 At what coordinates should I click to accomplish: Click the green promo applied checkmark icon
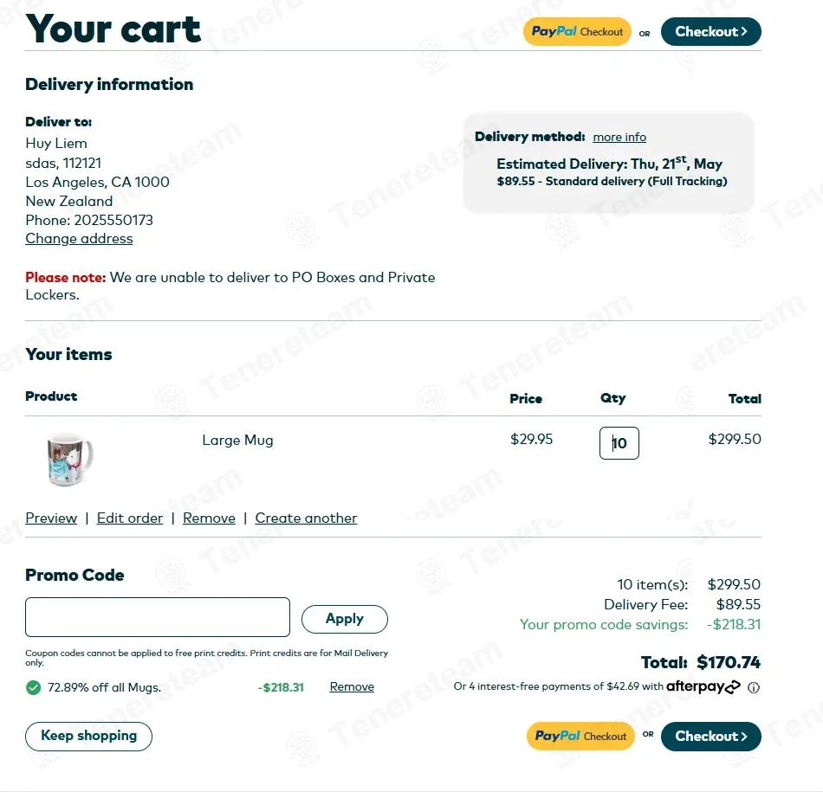point(34,687)
